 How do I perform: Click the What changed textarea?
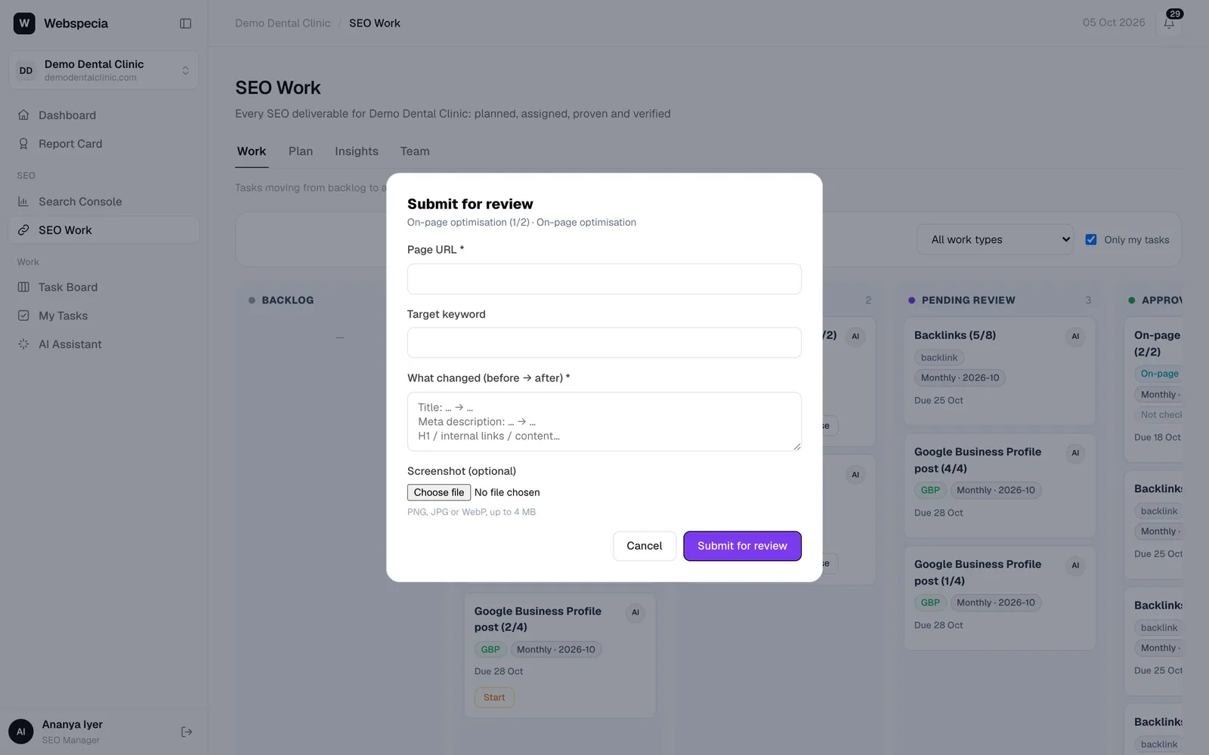click(x=604, y=421)
